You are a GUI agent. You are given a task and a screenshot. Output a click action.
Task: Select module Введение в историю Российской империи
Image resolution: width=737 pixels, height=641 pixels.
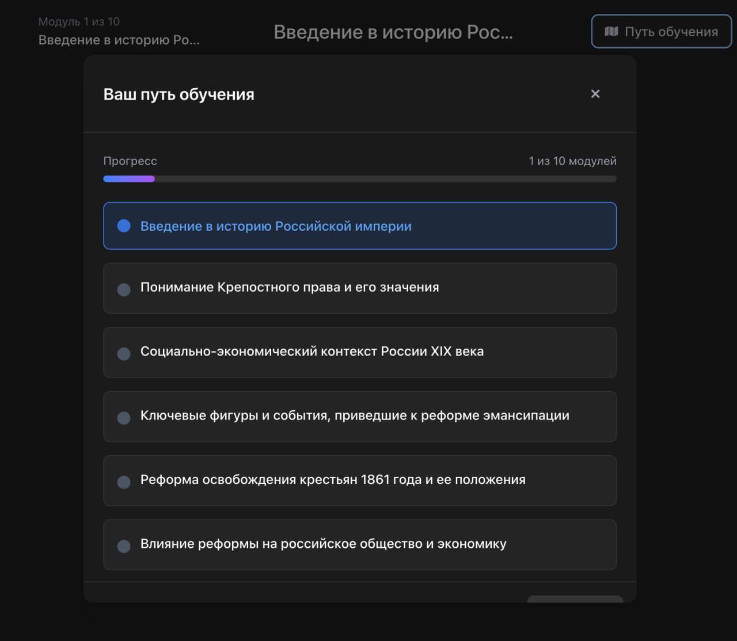360,226
